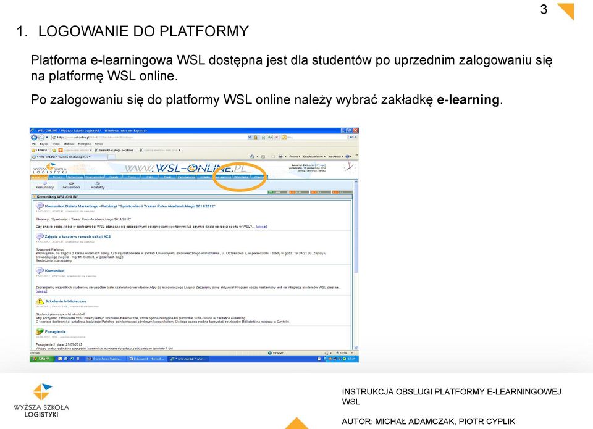Open the Ponaglenie announcement link
This screenshot has height=429, width=593.
coord(55,331)
